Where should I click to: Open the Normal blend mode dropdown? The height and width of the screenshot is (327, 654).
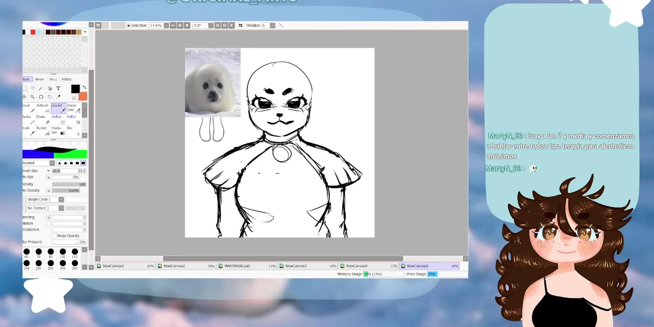(x=52, y=163)
